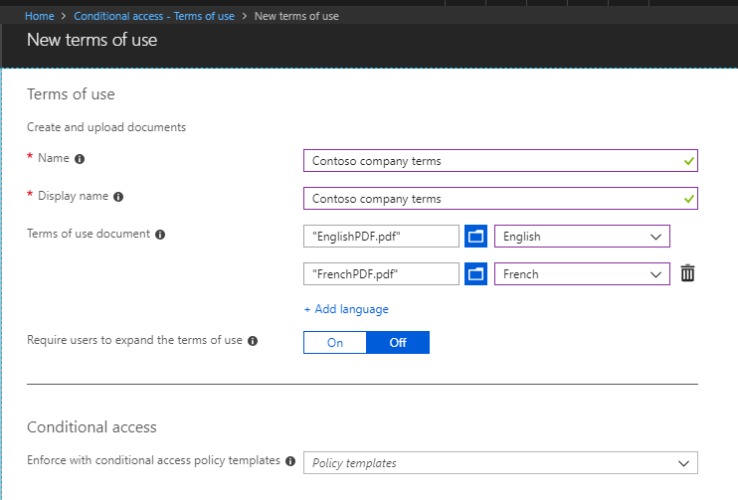Set expand terms of use toggle to Off
The image size is (738, 500).
398,342
